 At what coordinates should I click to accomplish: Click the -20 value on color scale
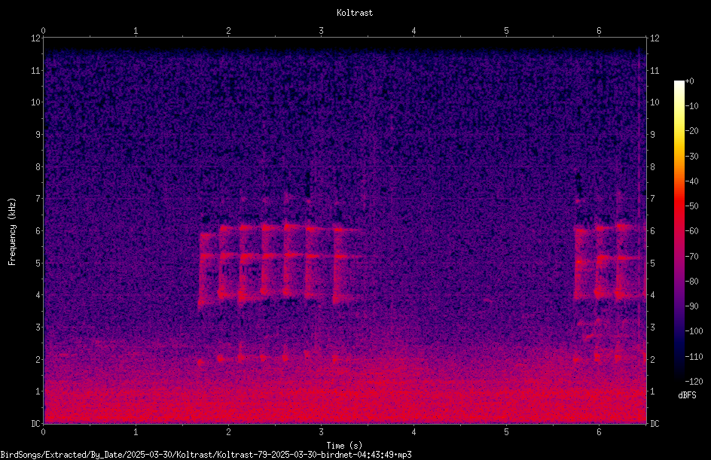tap(692, 131)
